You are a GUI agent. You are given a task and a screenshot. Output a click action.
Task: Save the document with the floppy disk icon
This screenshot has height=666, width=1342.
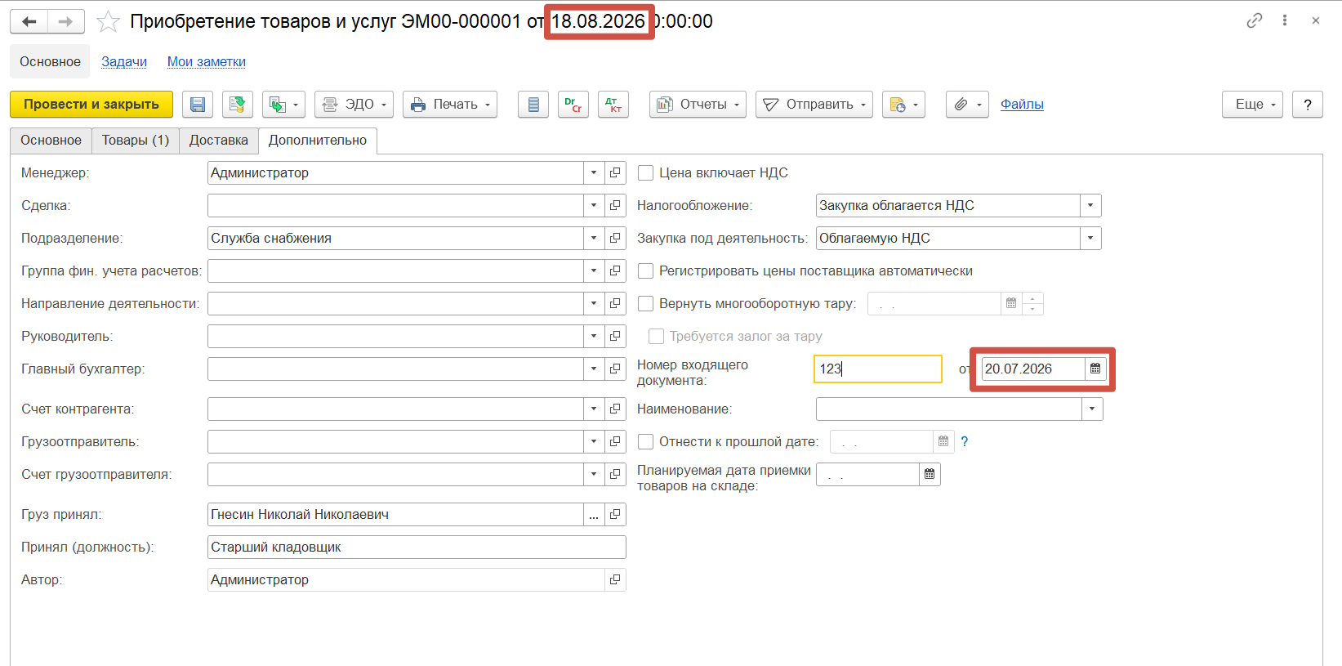pyautogui.click(x=197, y=105)
